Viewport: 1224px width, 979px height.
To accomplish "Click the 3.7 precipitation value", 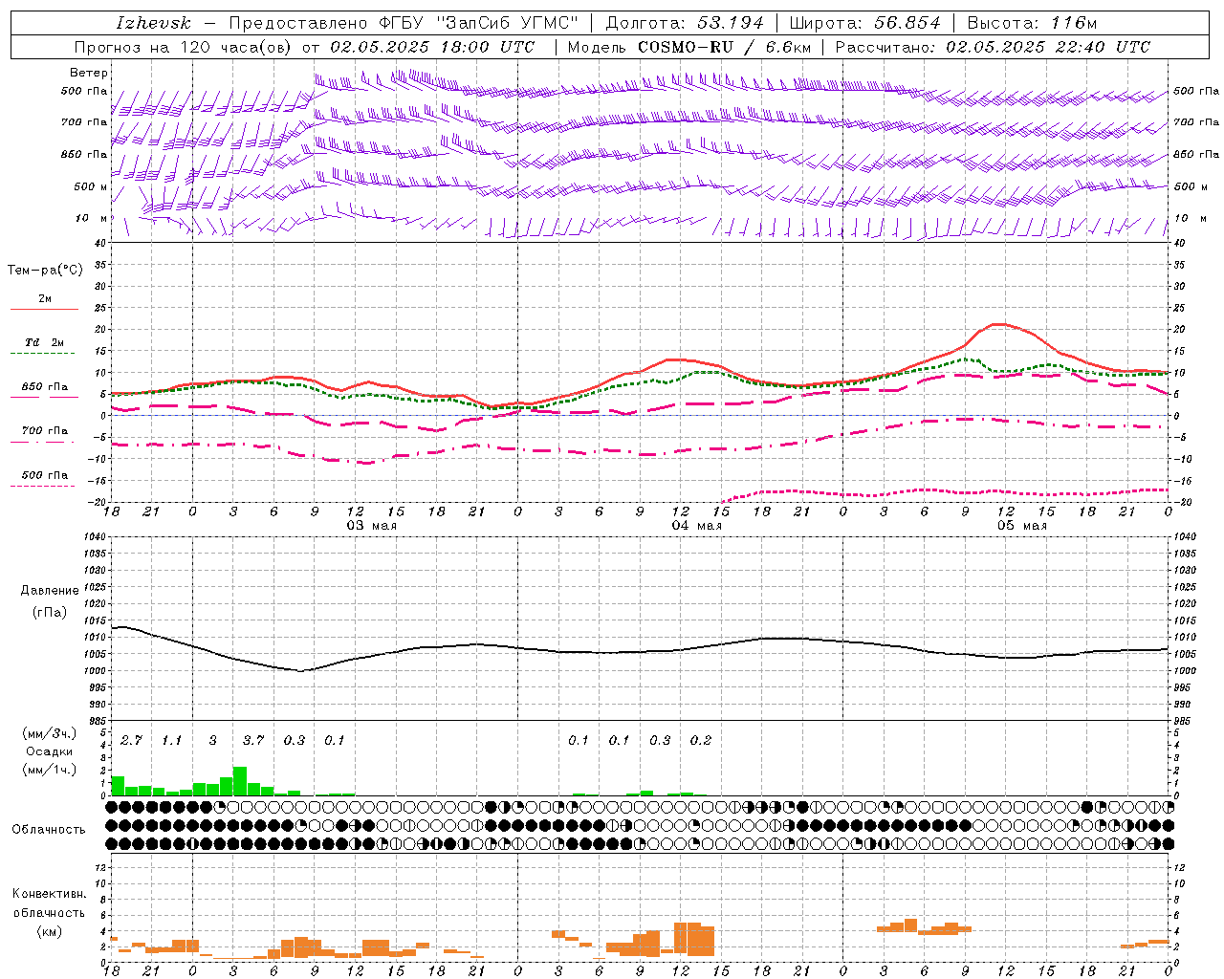I will click(x=252, y=740).
